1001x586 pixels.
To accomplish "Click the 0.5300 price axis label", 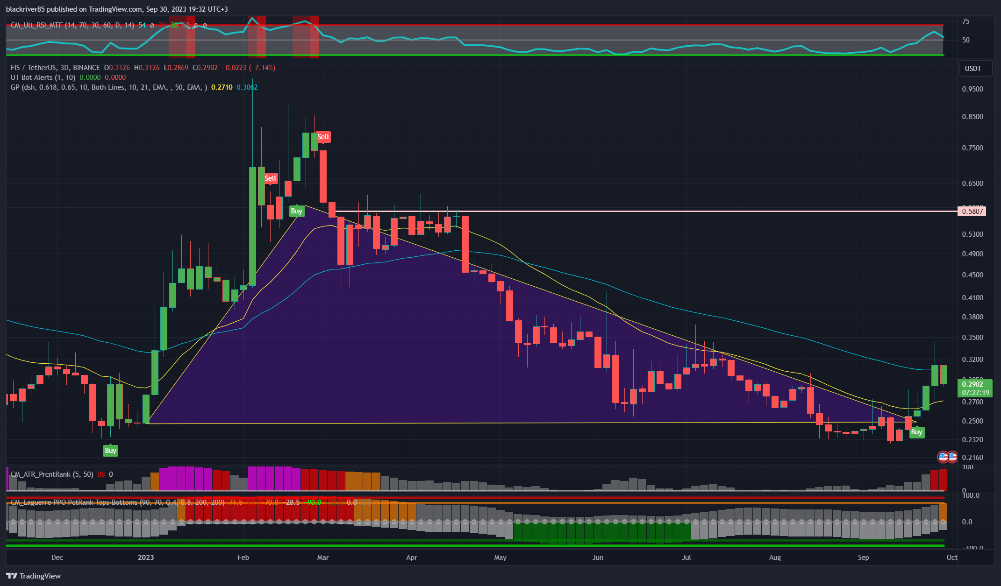I will coord(972,234).
